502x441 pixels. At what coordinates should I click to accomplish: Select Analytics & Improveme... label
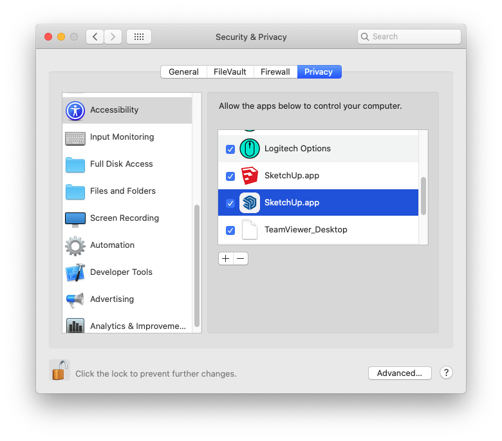(x=138, y=326)
